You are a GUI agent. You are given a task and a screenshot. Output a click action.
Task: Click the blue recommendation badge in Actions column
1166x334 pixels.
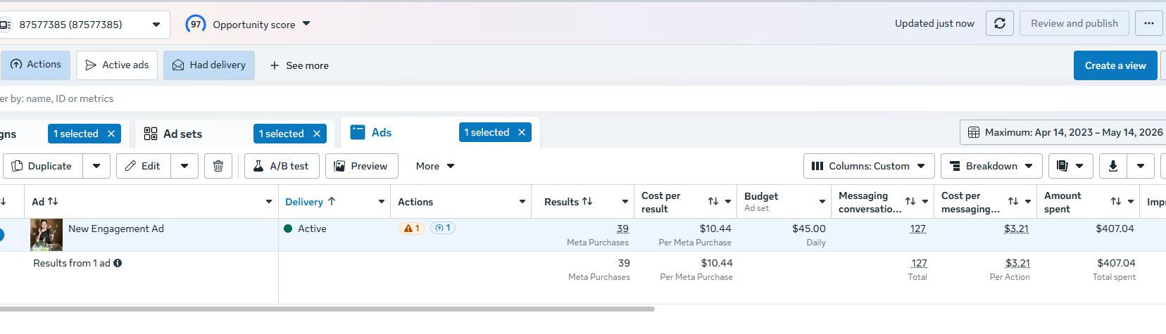point(443,228)
